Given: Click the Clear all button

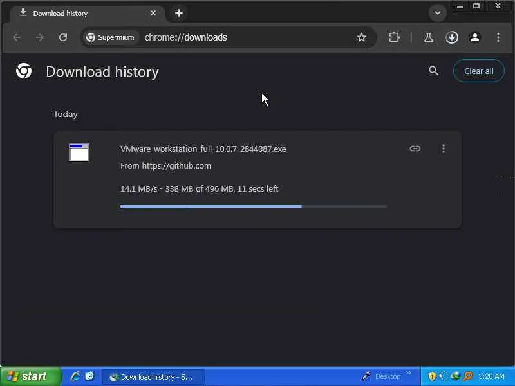Looking at the screenshot, I should coord(478,71).
